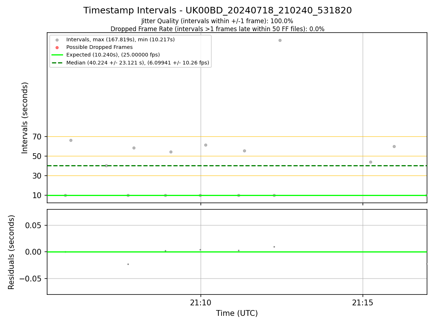
Task: Click the orange horizontal line at 70
Action: pyautogui.click(x=237, y=137)
